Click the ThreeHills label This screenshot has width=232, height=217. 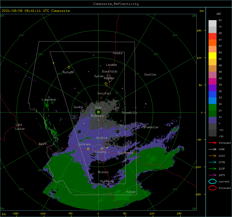[129, 113]
